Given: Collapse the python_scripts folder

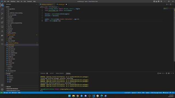Looking at the screenshot, I should tap(11, 35).
